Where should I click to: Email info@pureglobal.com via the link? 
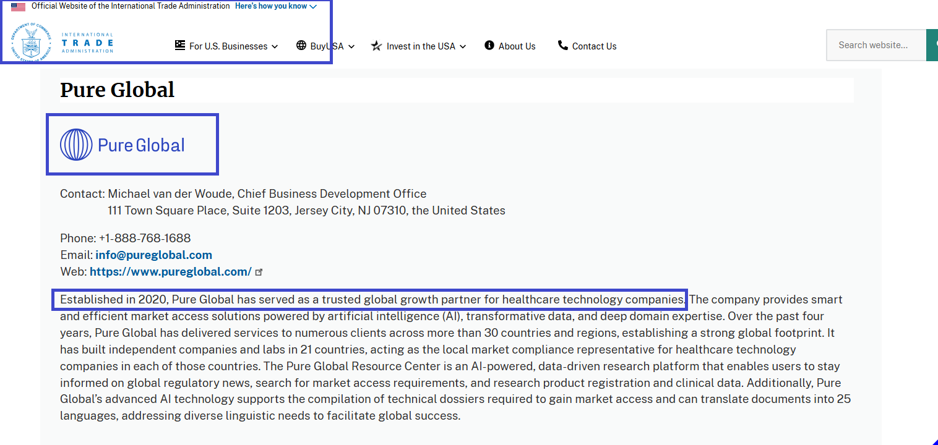(x=153, y=255)
